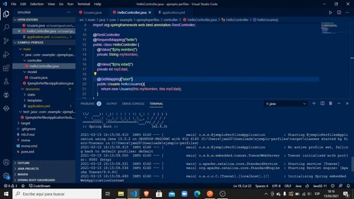
Task: Open the Explorer view in activity bar
Action: coord(6,14)
